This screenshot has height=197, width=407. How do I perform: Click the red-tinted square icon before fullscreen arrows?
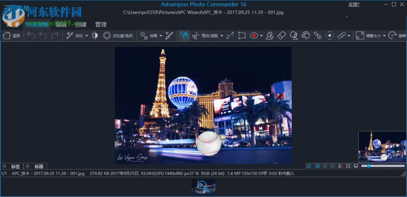[x=341, y=166]
